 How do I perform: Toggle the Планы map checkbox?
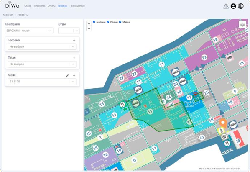click(108, 22)
